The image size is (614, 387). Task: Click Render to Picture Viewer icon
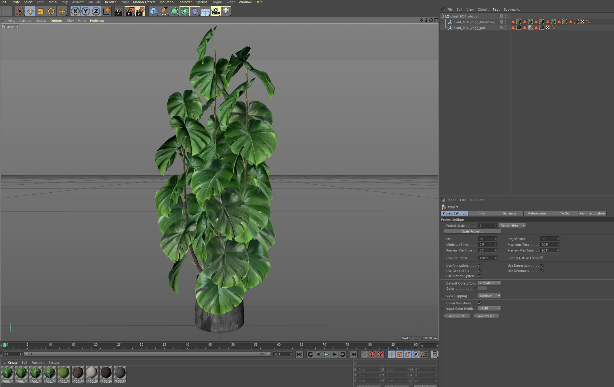pos(130,11)
